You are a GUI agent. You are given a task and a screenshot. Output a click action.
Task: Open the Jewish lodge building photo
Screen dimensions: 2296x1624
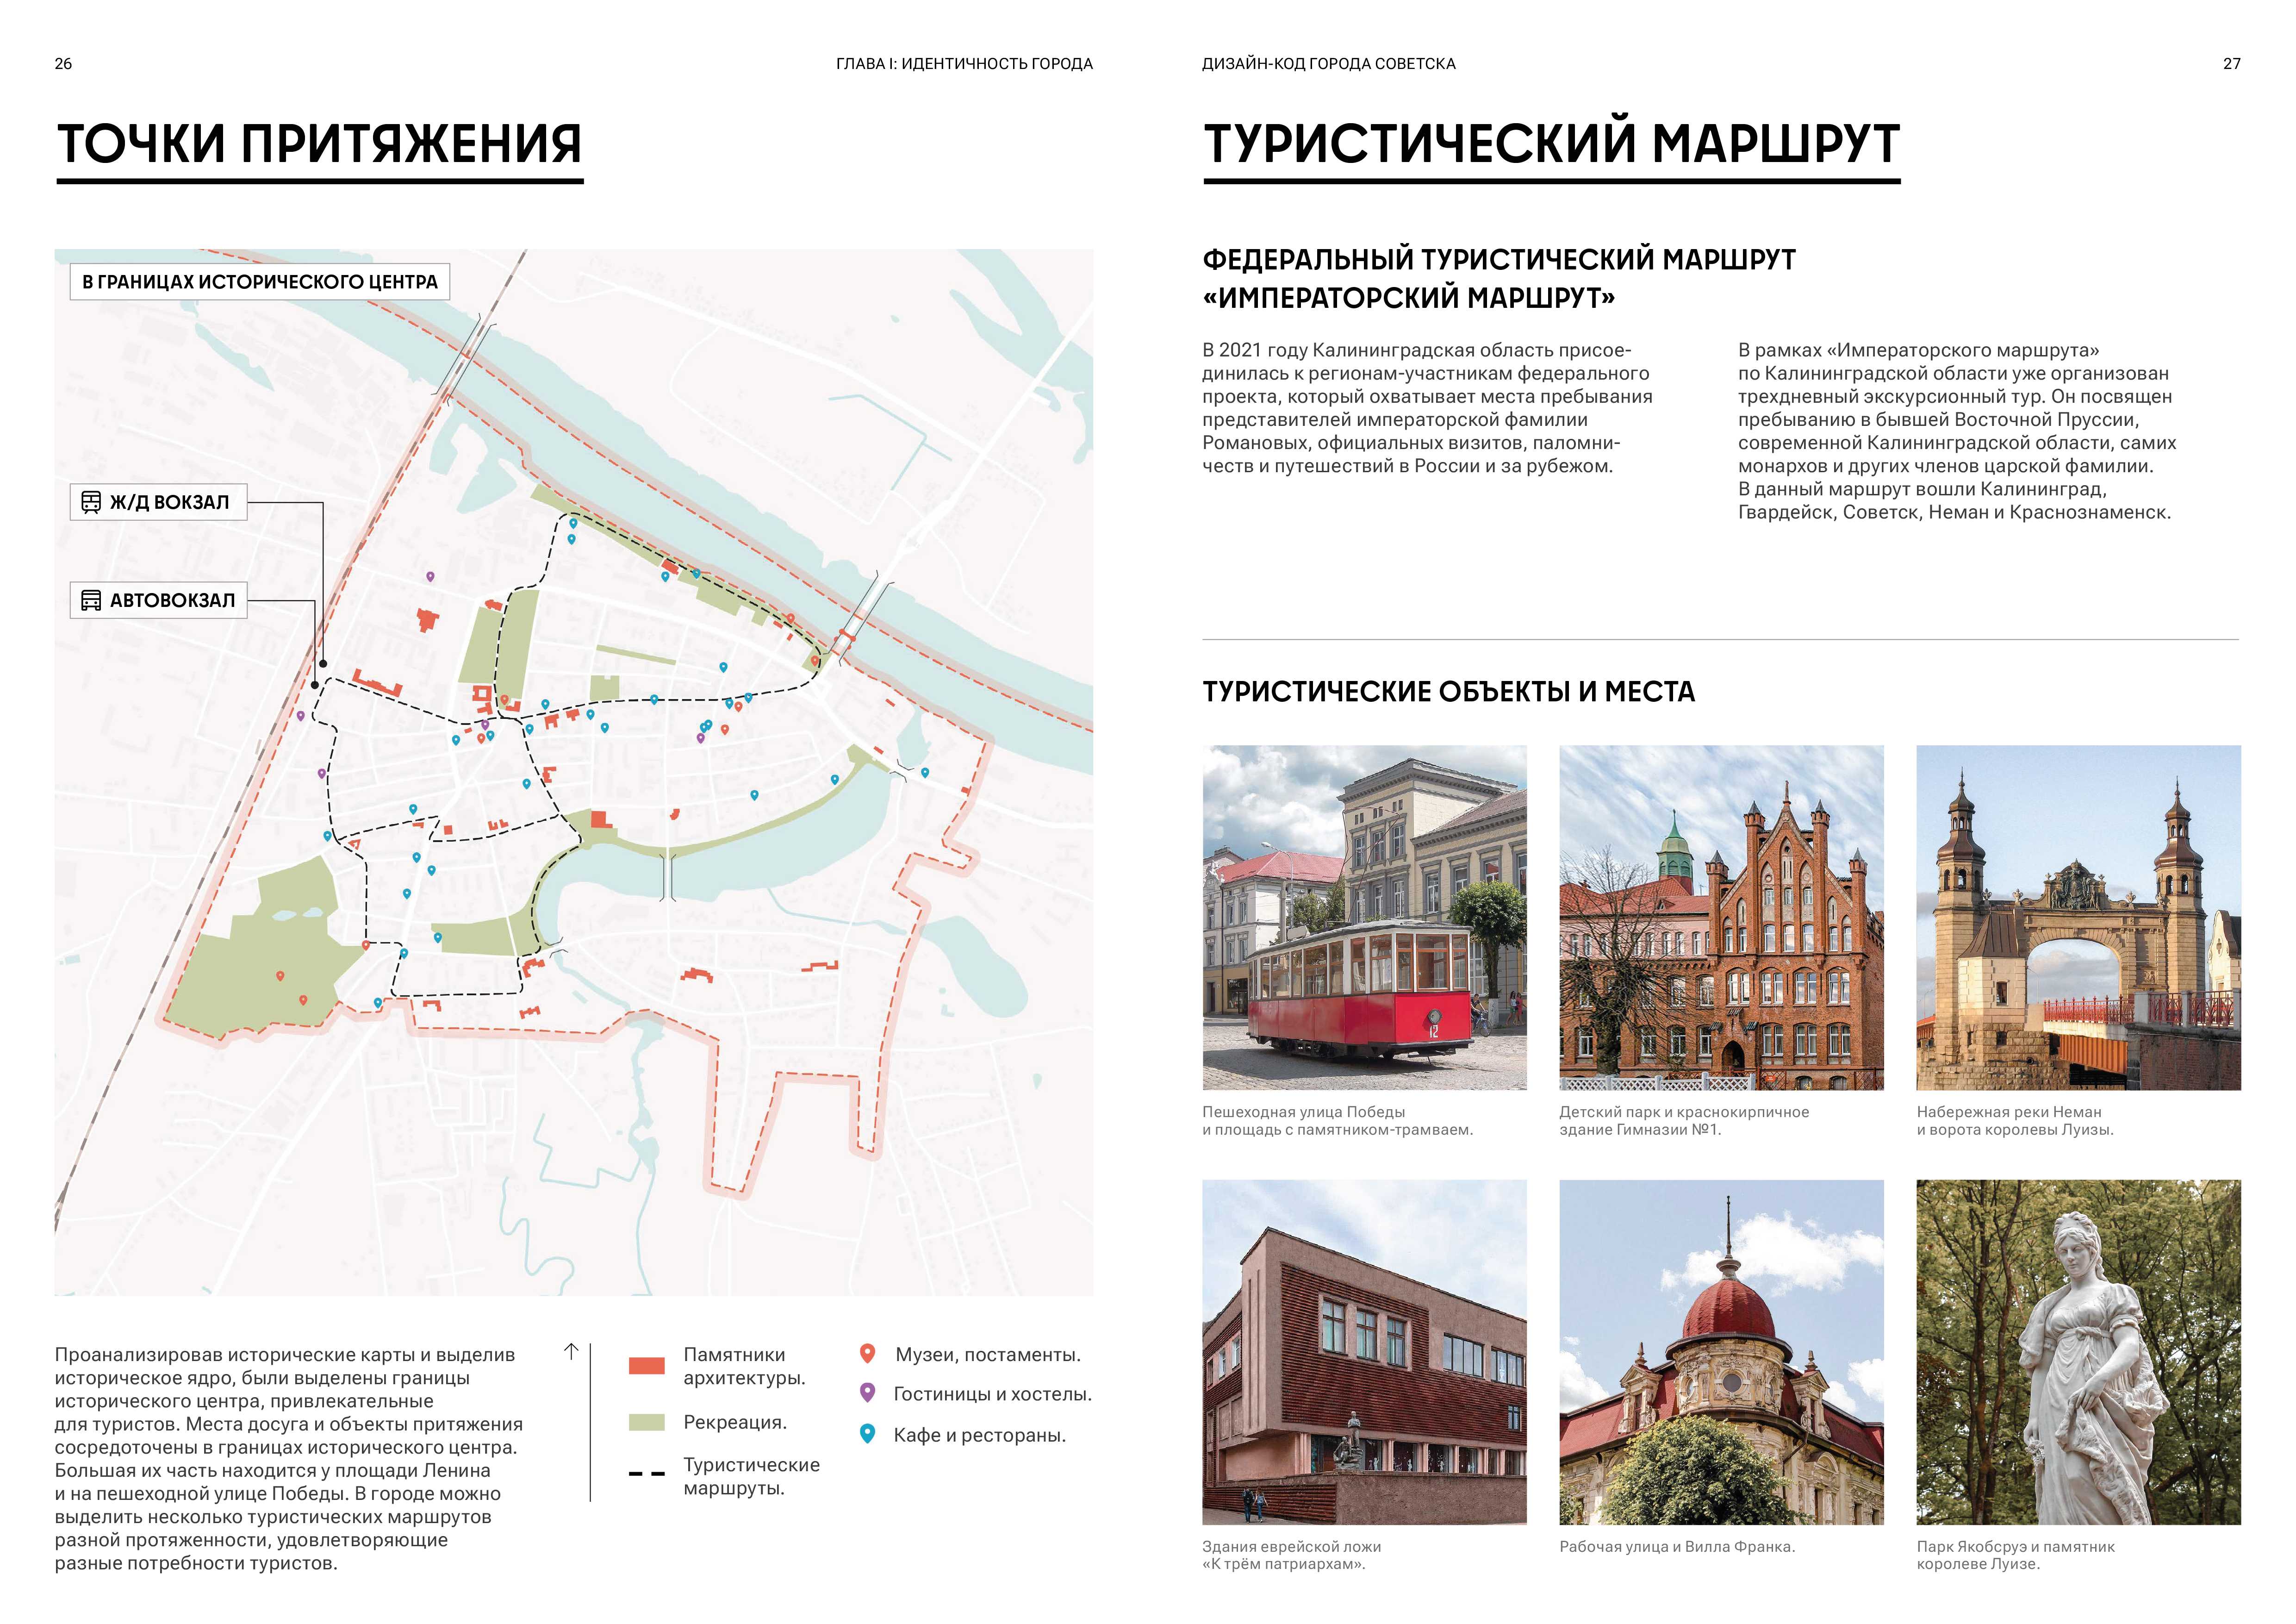[x=1364, y=1352]
